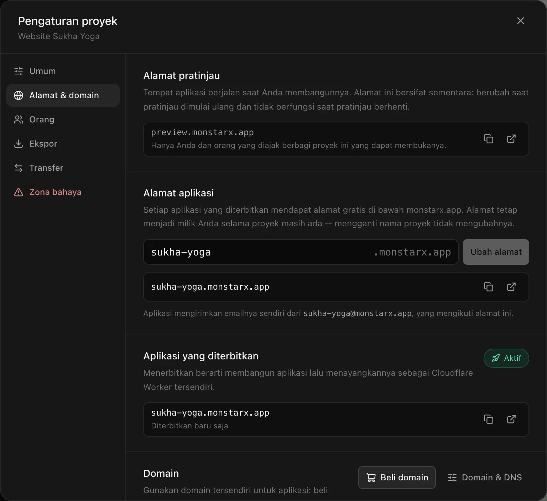The height and width of the screenshot is (501, 547).
Task: Click the shopping cart icon on Beli domain
Action: pos(371,478)
